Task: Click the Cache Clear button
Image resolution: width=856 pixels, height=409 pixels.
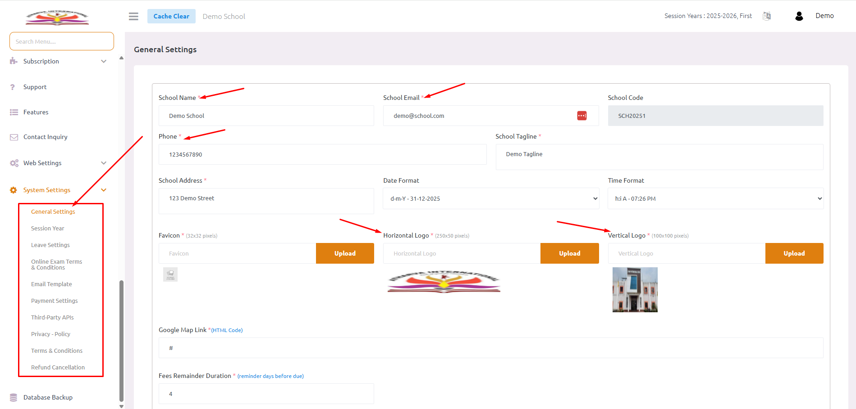Action: click(171, 16)
